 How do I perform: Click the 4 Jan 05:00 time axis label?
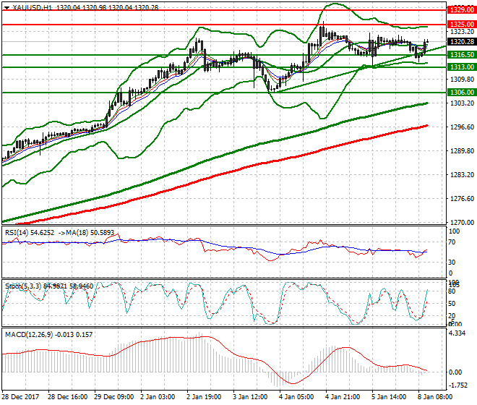[296, 397]
